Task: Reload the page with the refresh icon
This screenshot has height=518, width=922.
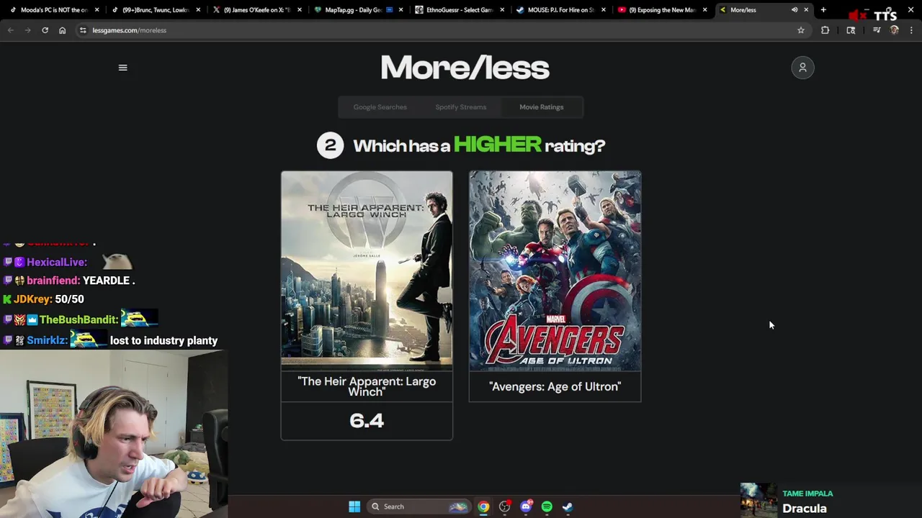Action: 45,30
